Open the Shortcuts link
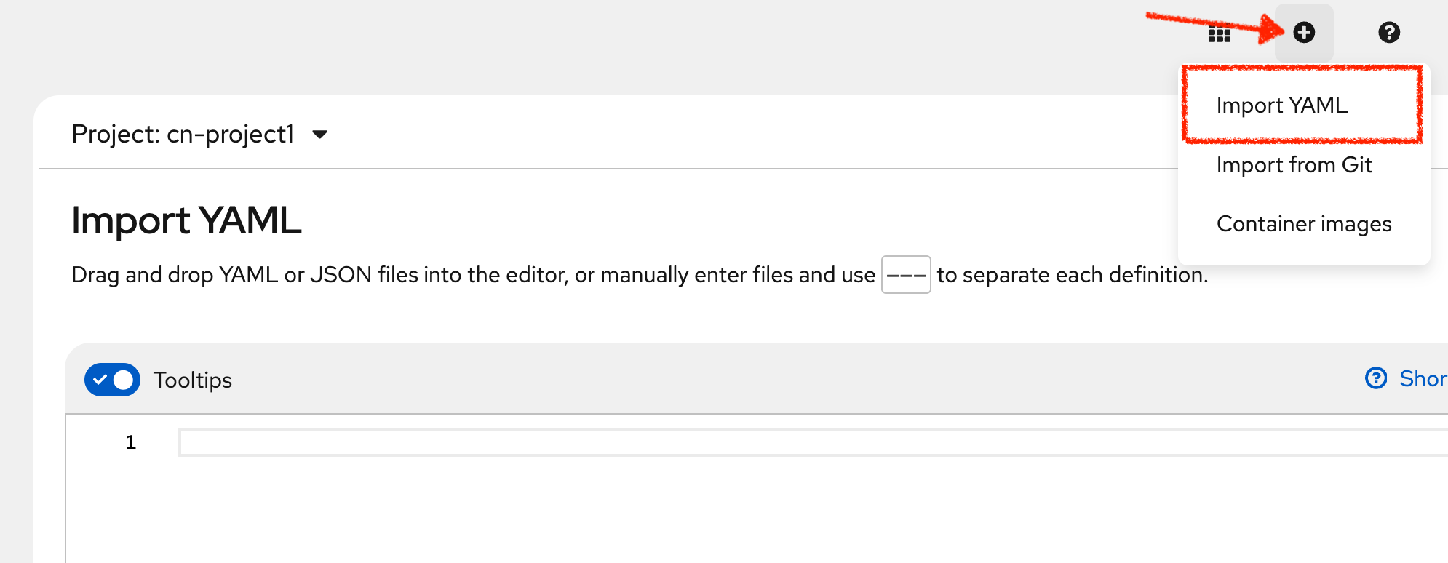1448x563 pixels. click(x=1425, y=379)
